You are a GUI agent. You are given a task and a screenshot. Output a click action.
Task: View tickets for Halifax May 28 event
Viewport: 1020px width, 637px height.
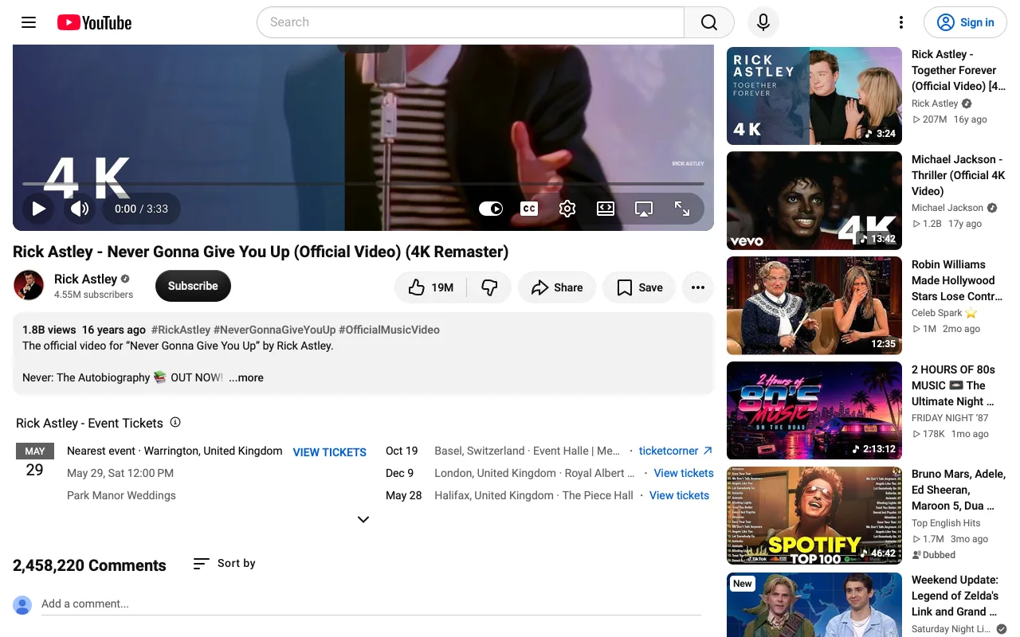pos(679,495)
